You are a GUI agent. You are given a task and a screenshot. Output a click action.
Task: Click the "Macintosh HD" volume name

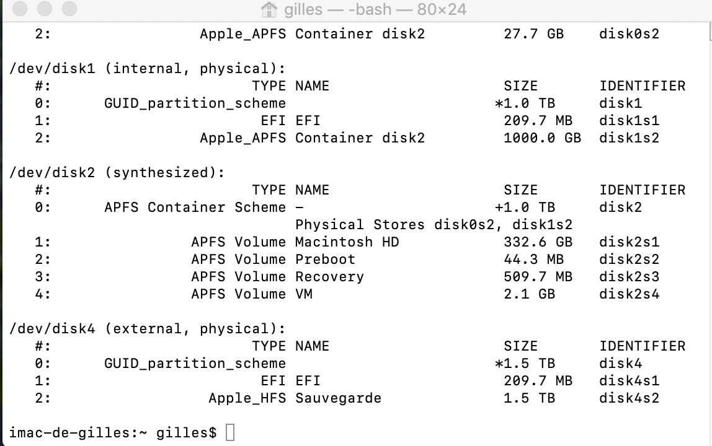pyautogui.click(x=347, y=242)
